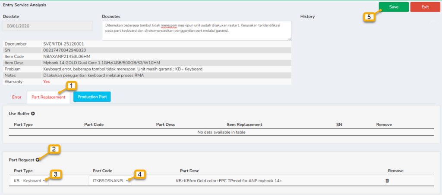Select the 'No data available in table' row

coord(221,132)
